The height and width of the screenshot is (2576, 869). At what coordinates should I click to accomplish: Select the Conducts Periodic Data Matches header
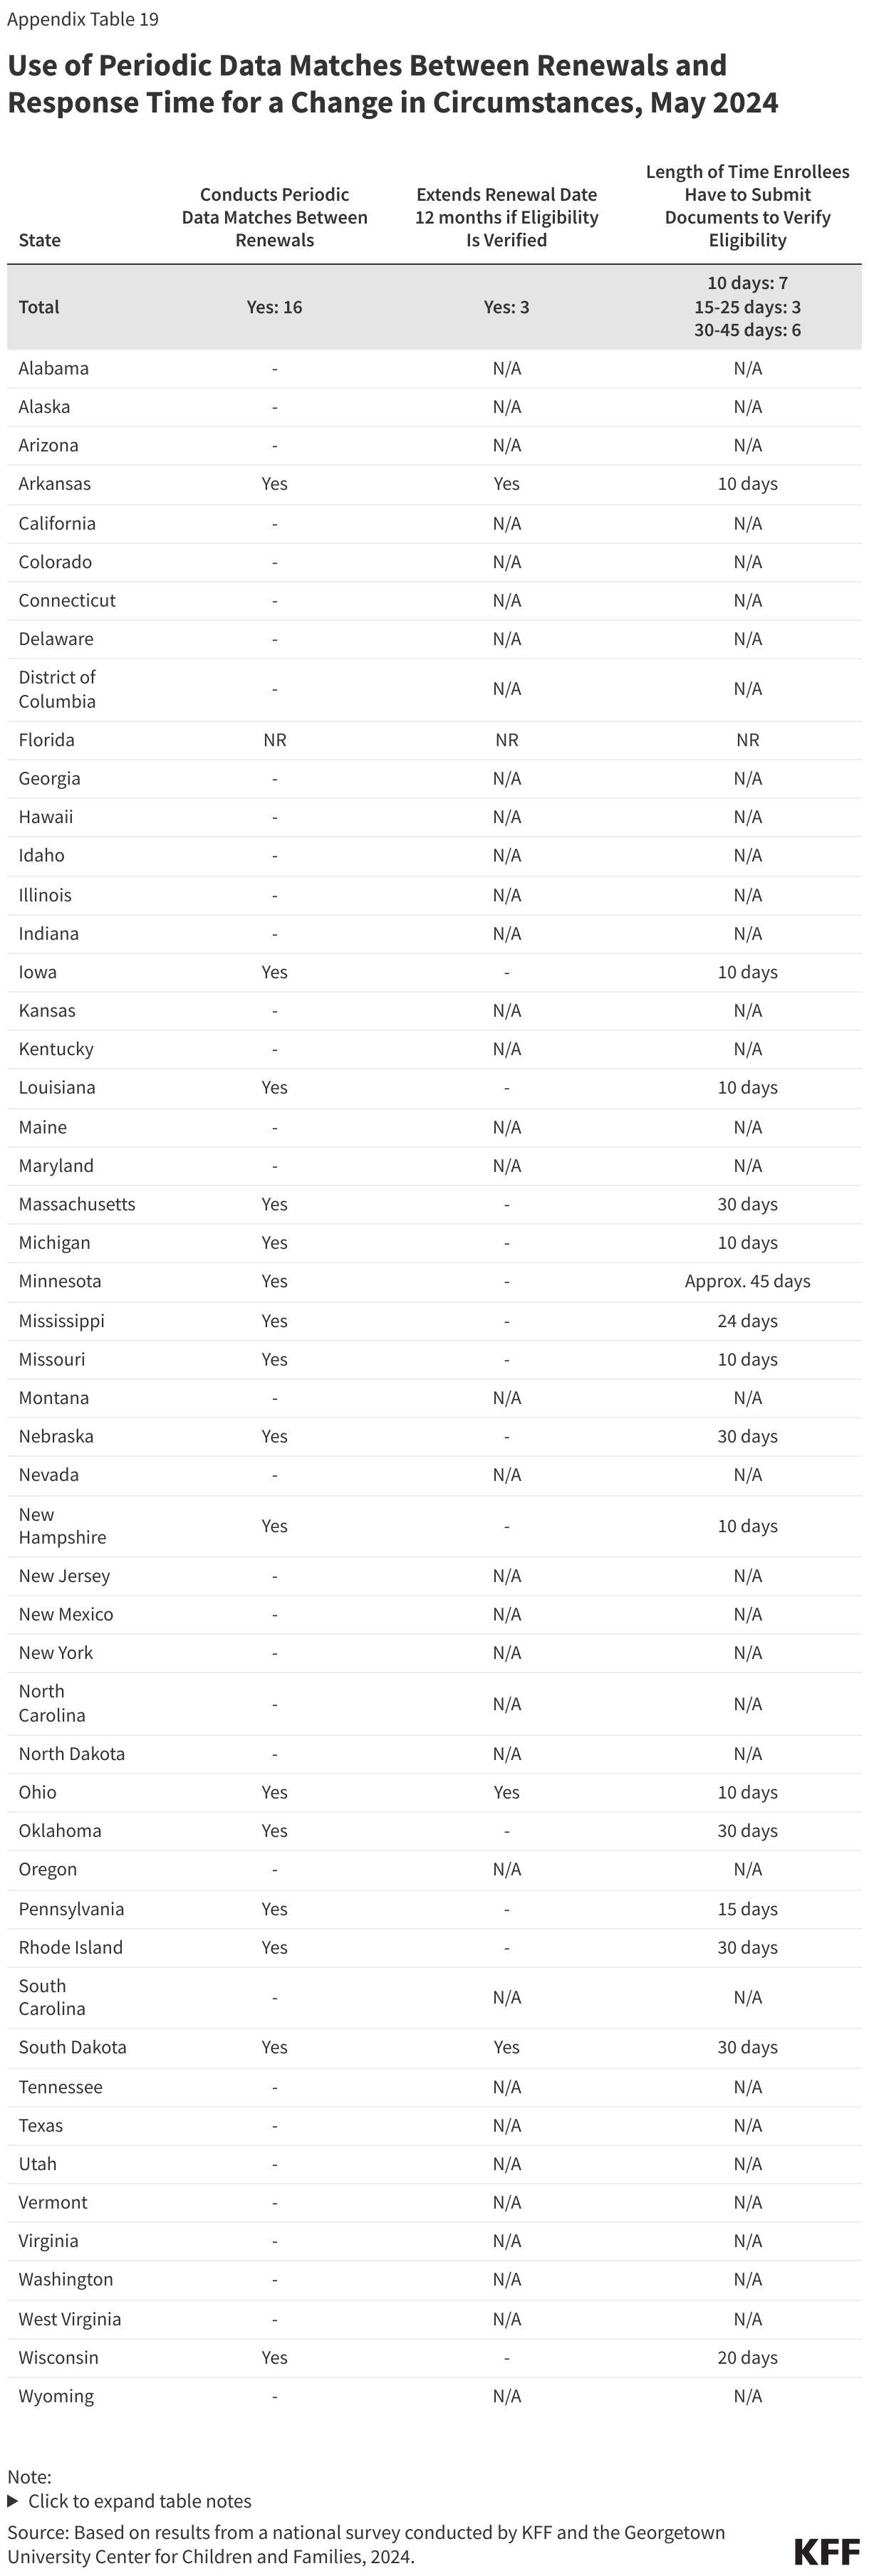point(274,217)
